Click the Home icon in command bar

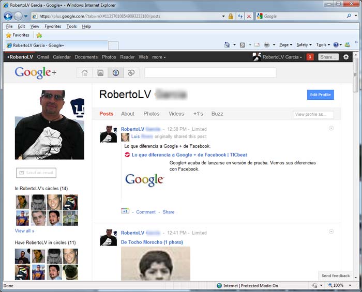point(227,45)
